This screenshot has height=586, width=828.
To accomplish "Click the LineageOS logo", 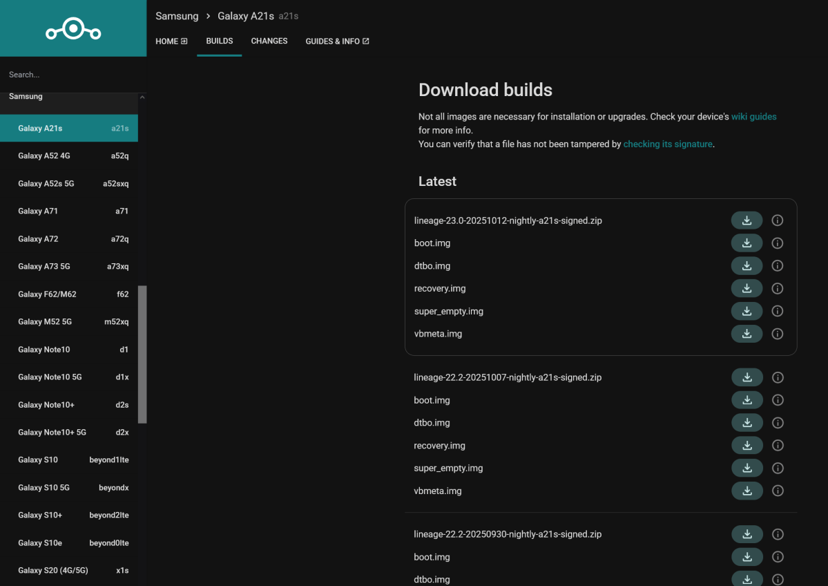I will [73, 28].
